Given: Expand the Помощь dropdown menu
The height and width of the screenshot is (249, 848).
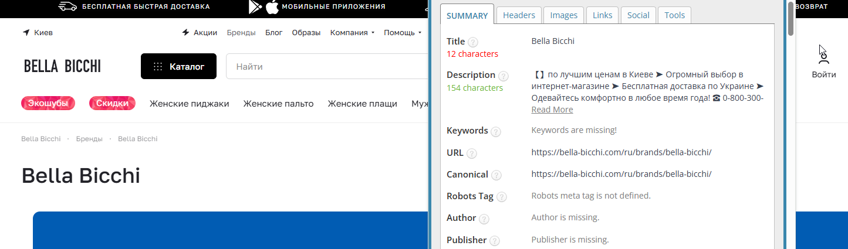Looking at the screenshot, I should (404, 33).
